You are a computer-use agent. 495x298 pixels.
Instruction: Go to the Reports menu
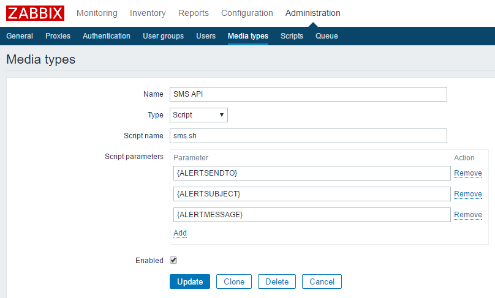click(193, 13)
